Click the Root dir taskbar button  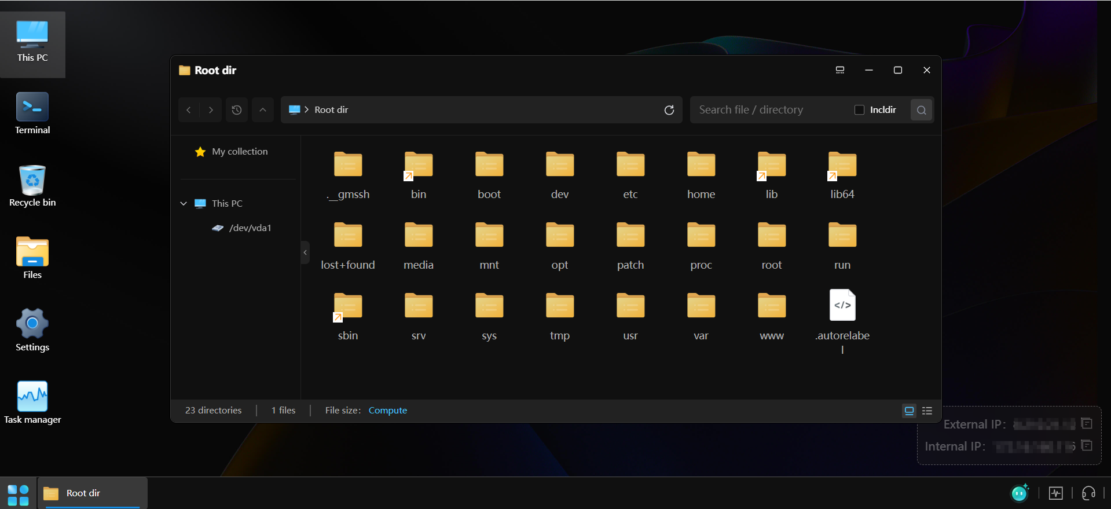93,493
